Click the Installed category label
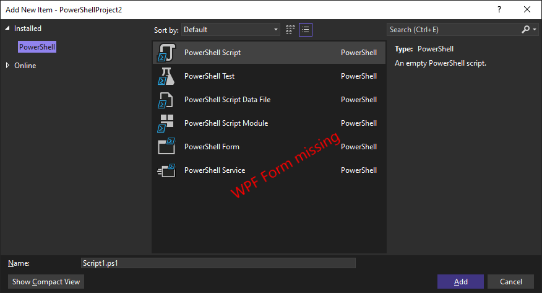 click(x=28, y=28)
